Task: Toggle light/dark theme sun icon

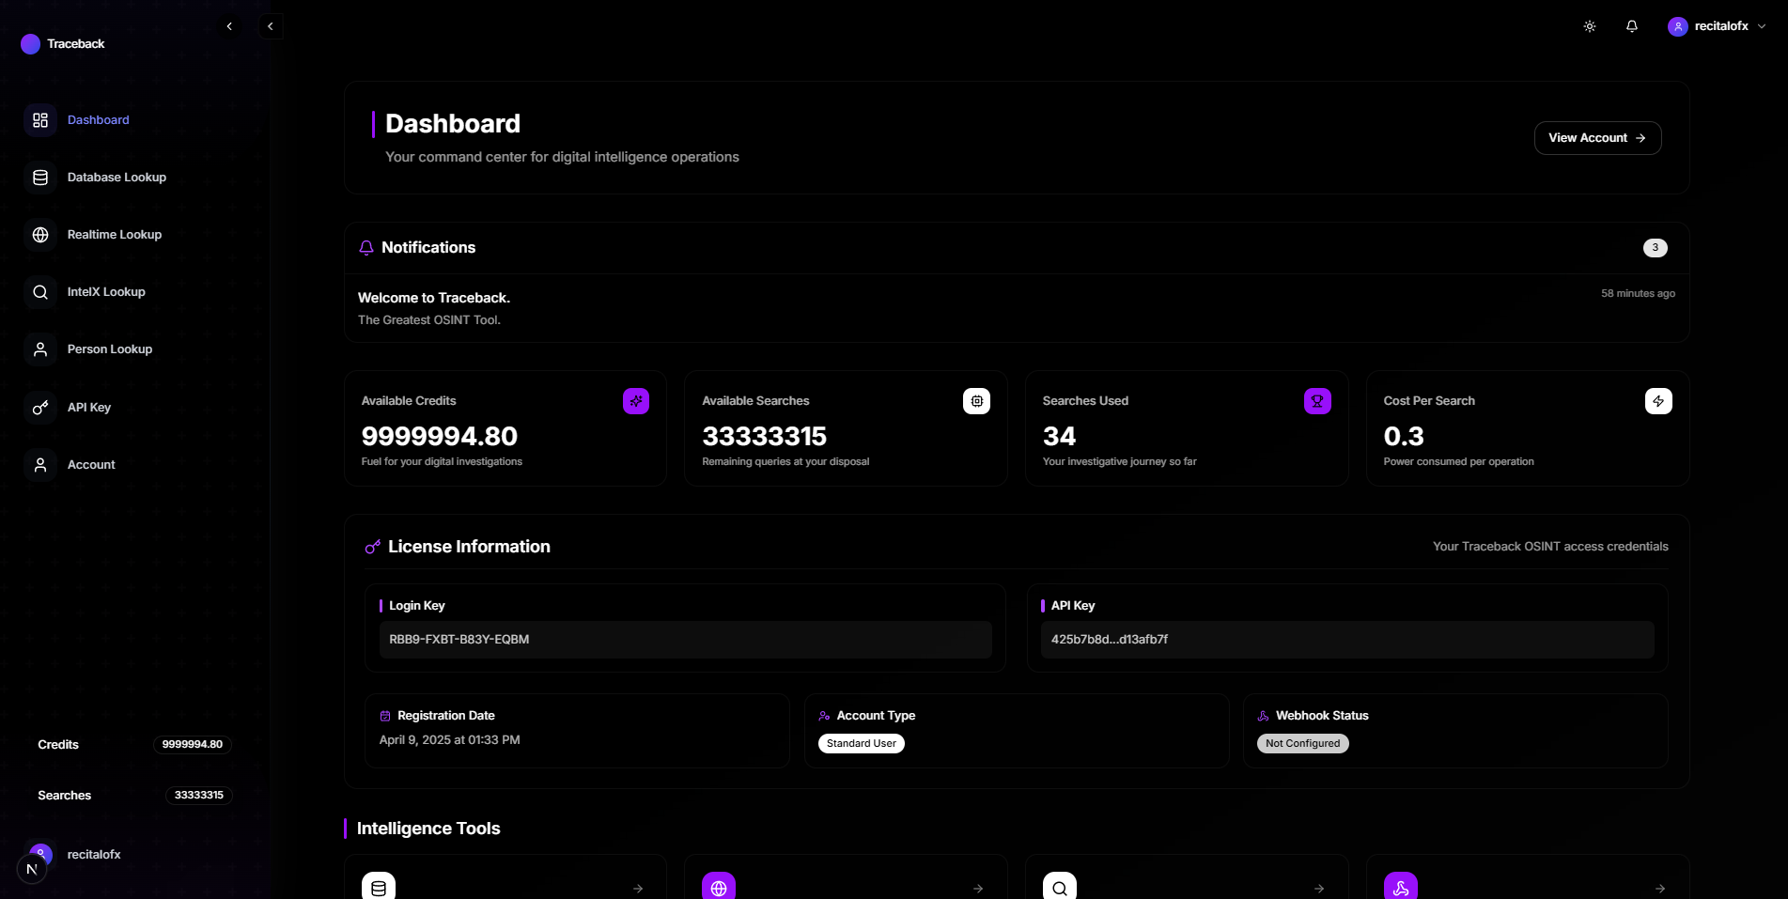Action: 1590,26
